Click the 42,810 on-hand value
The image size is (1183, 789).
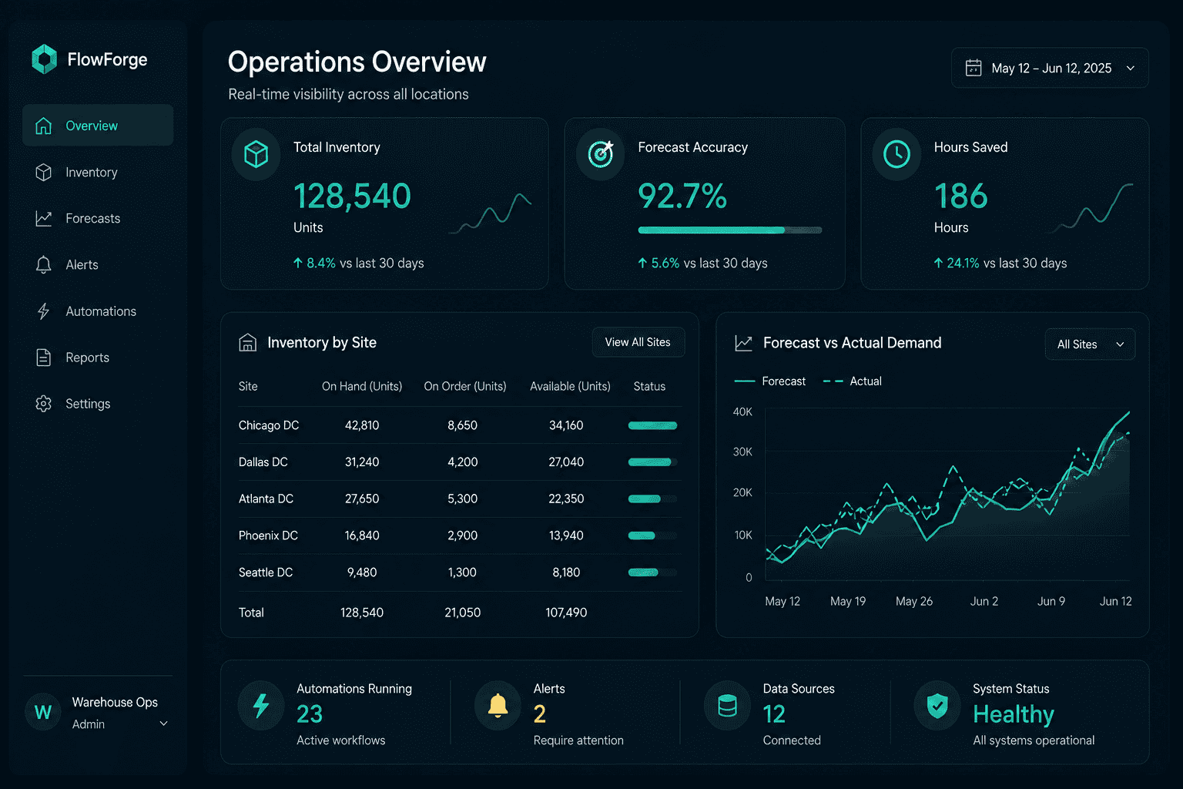tap(362, 425)
